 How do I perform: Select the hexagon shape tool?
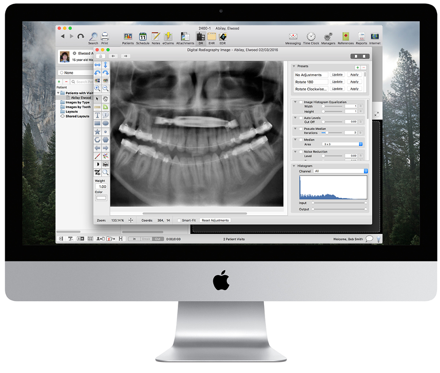point(106,140)
